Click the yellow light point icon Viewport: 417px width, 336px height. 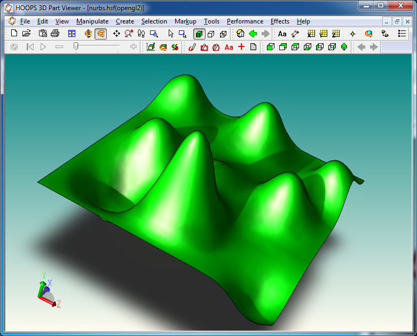(352, 34)
